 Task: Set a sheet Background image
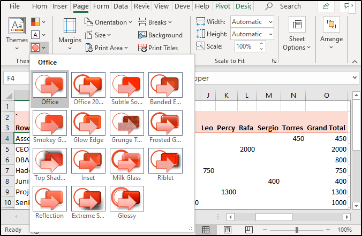[x=160, y=35]
